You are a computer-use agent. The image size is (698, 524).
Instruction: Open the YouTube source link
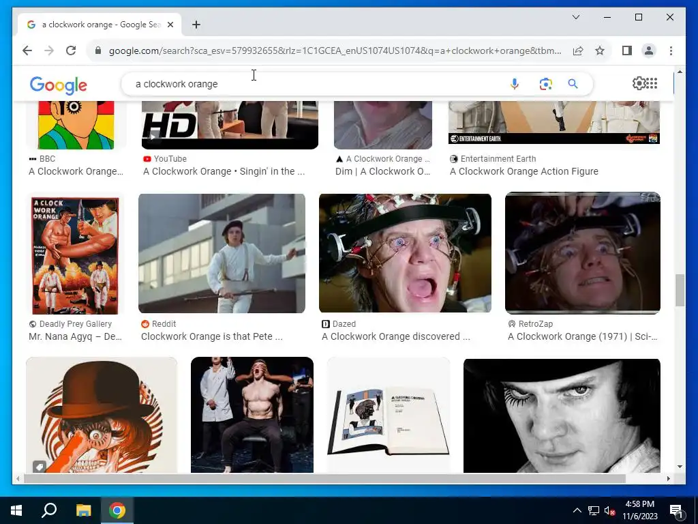[x=165, y=158]
